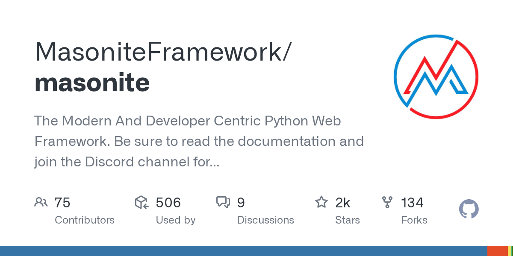Expand the Used by 506 list

coord(168,202)
